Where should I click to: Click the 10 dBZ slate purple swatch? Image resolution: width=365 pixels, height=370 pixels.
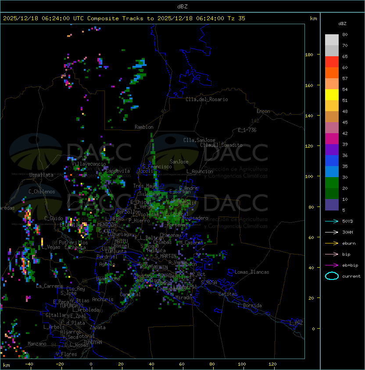[332, 205]
